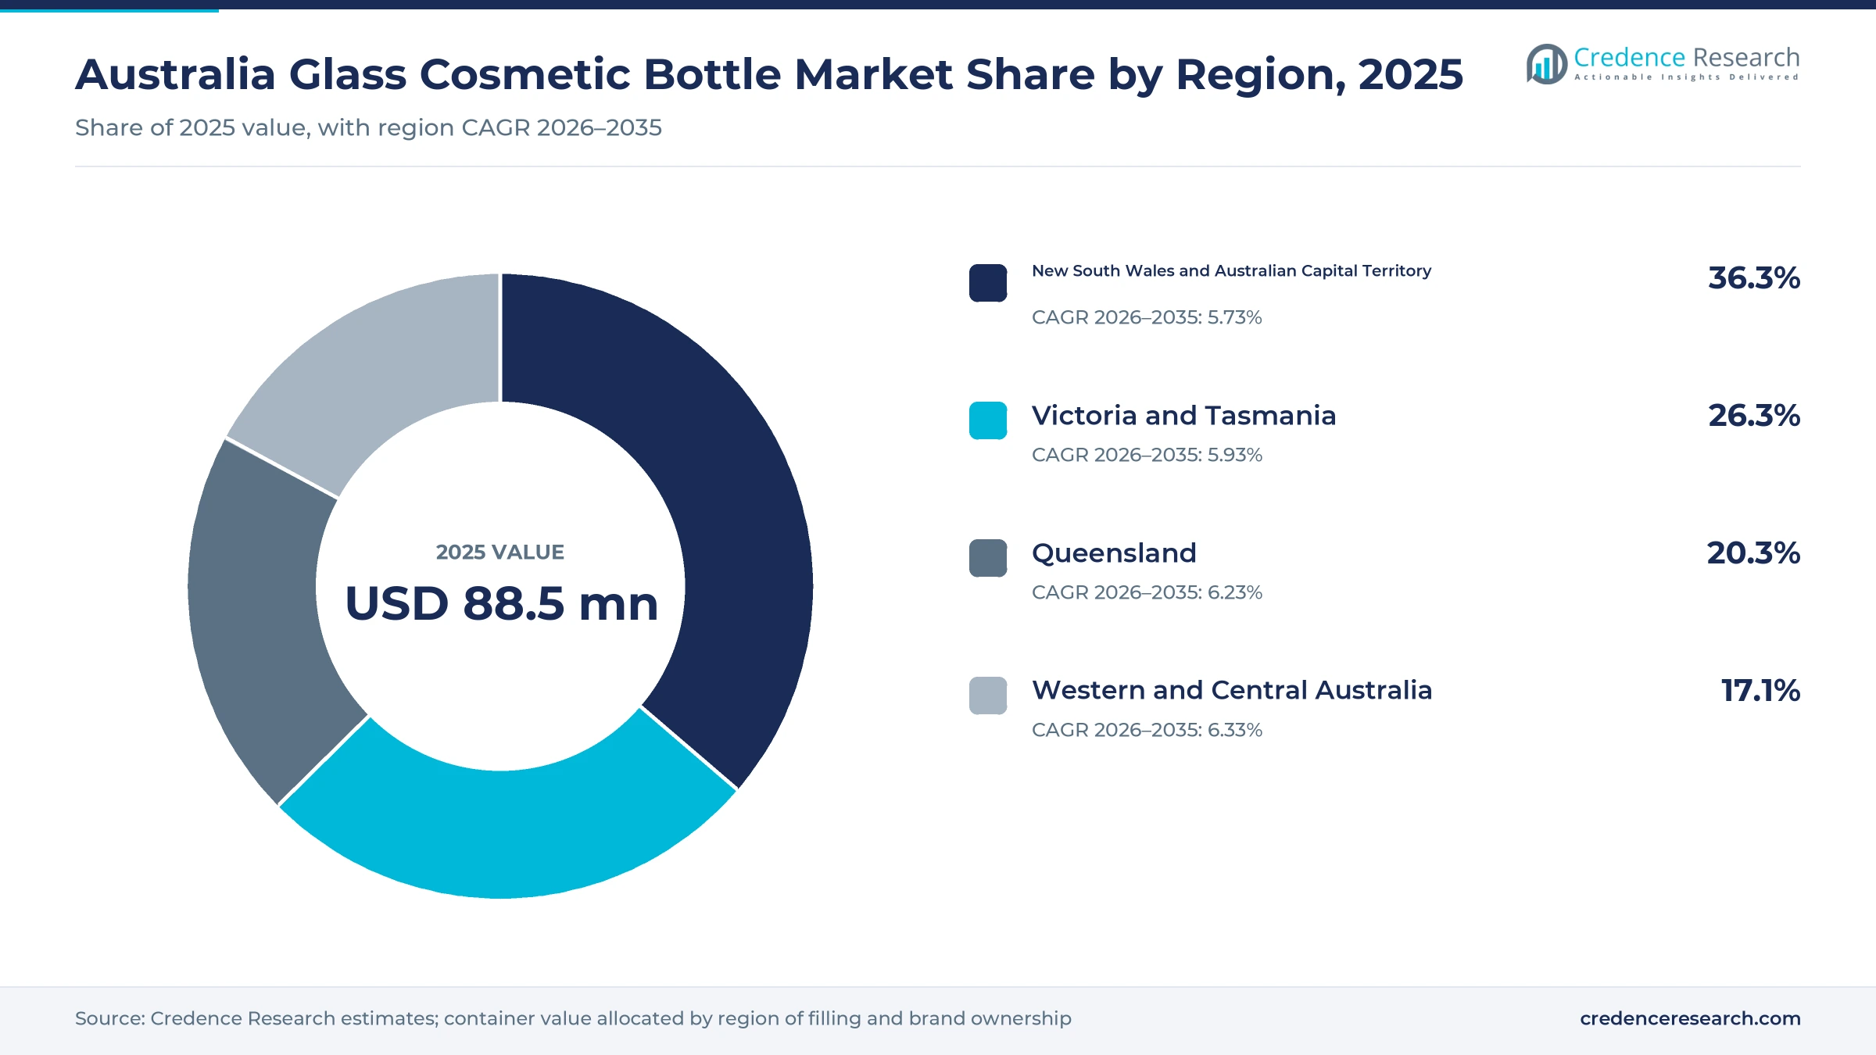Click 'CAGR 2026–2035: 6.23%' text

coord(1147,592)
